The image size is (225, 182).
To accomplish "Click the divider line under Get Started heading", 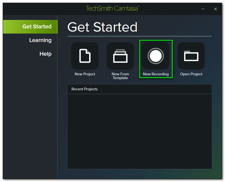I will pos(139,36).
